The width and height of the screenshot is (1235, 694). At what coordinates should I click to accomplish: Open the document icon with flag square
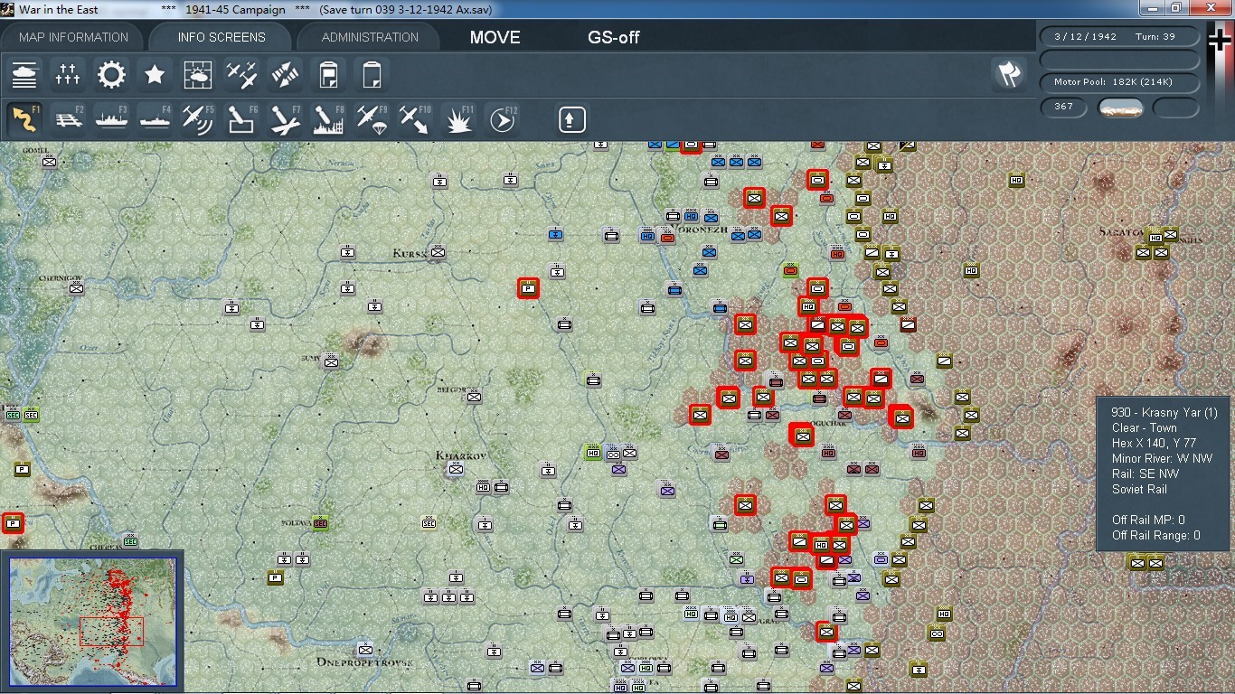pos(328,74)
